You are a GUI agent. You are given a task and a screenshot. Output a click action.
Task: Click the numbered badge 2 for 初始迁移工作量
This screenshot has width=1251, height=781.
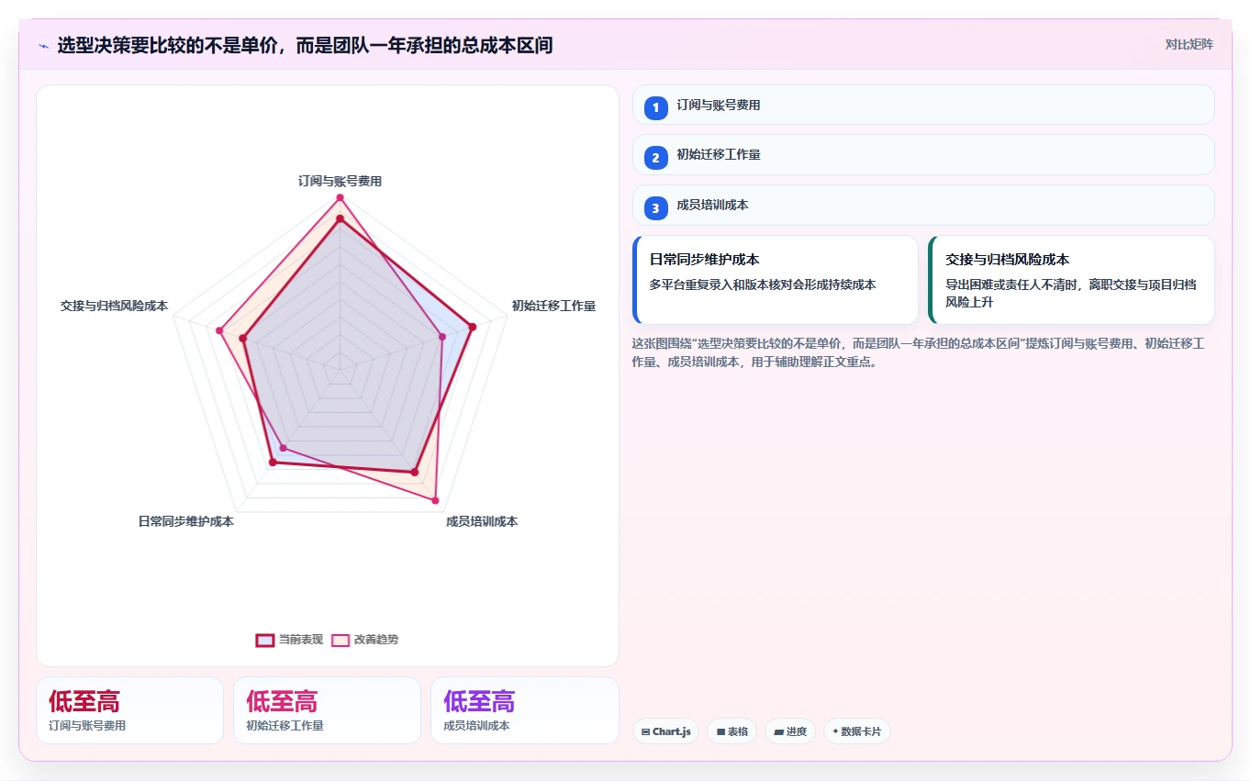click(655, 158)
